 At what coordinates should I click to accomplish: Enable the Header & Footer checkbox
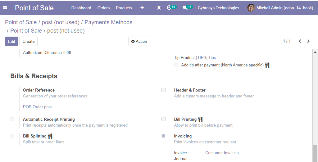[163, 90]
